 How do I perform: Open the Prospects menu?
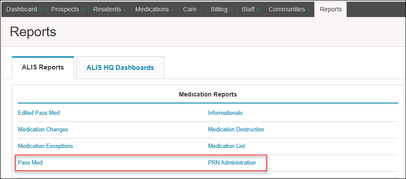[67, 9]
